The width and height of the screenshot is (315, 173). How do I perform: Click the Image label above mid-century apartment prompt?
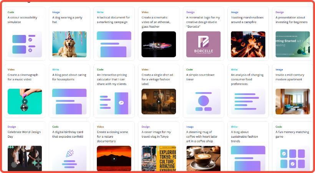click(279, 70)
